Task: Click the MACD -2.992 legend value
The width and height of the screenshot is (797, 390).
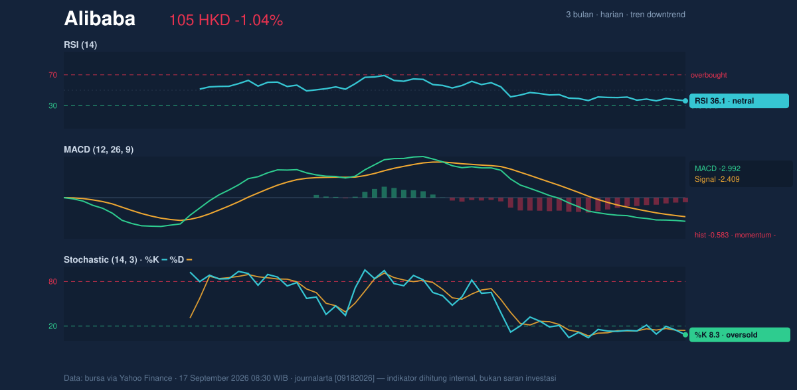Action: coord(717,168)
